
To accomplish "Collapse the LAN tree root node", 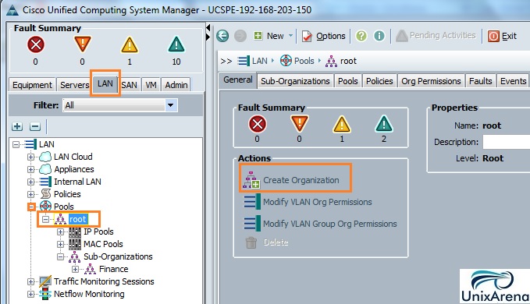I will tap(16, 144).
